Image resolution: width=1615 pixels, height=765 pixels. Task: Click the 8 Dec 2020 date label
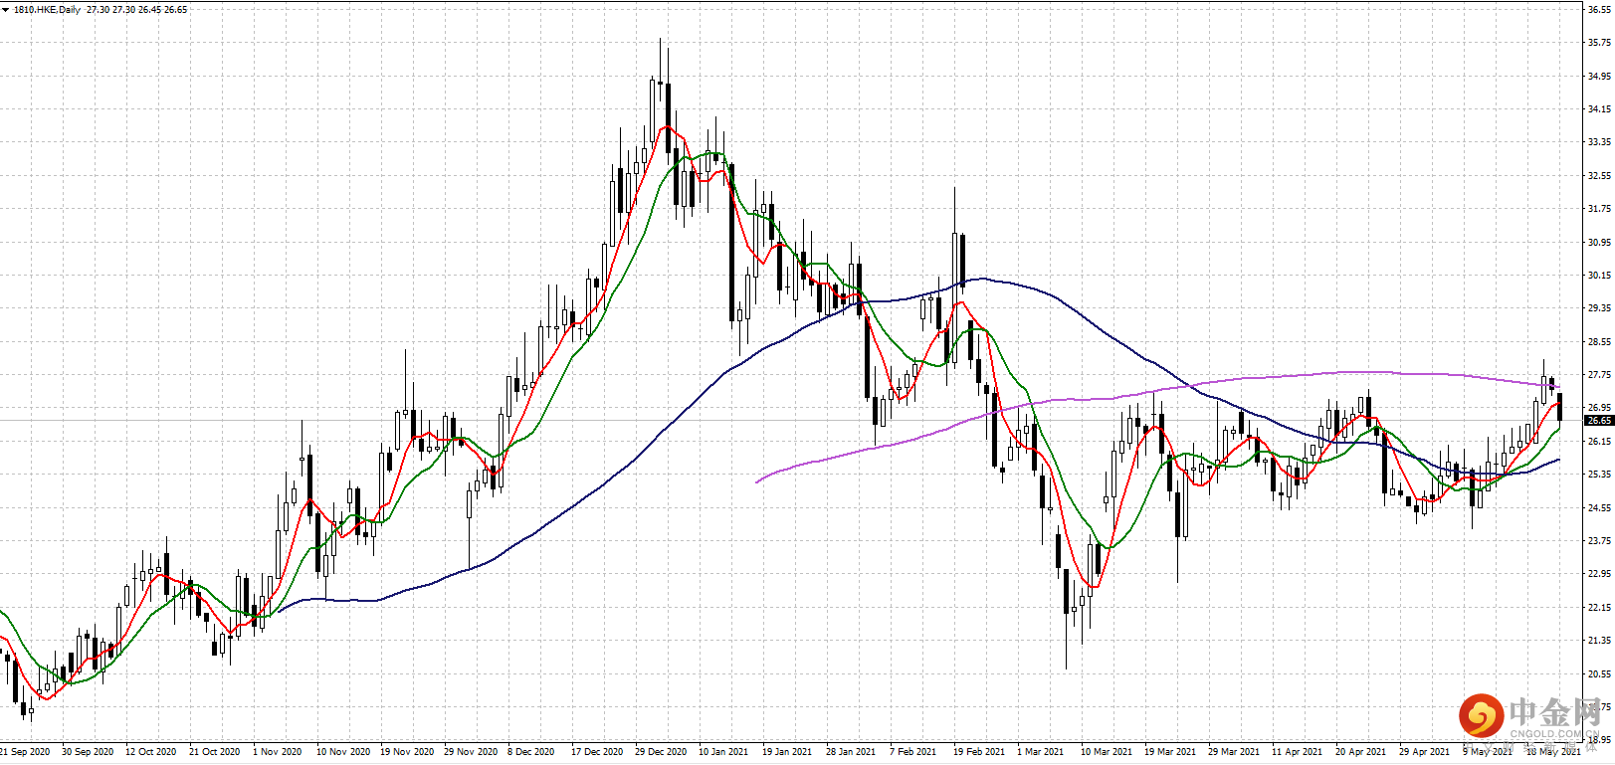(531, 752)
